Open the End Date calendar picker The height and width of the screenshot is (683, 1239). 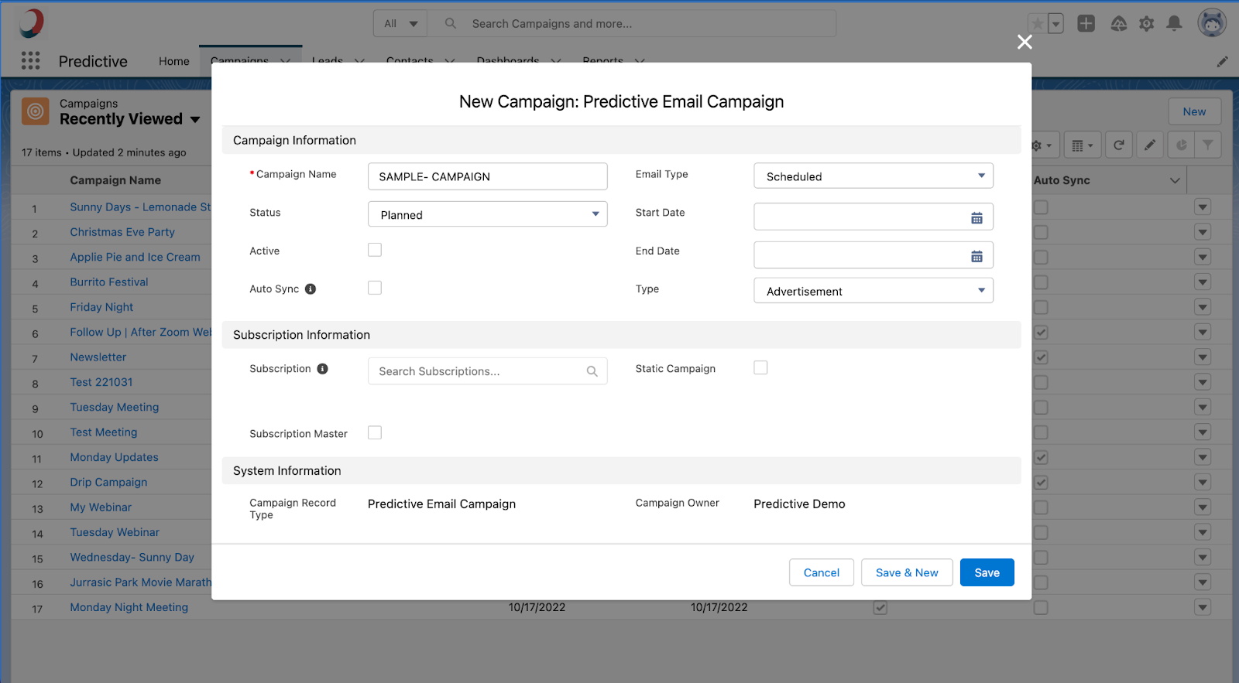coord(976,256)
